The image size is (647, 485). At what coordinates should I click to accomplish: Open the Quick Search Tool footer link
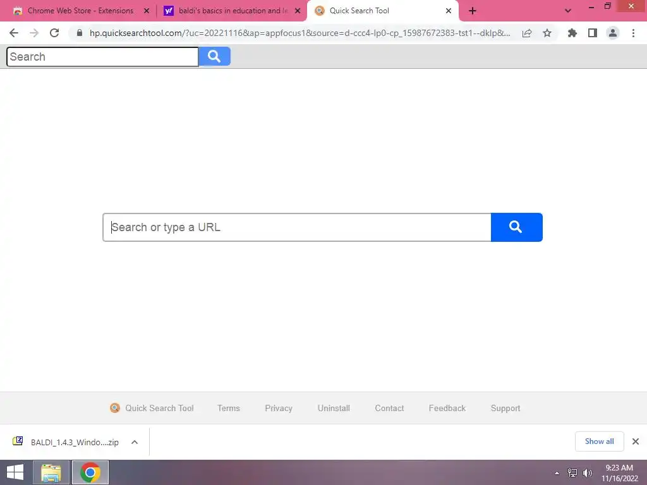click(x=159, y=408)
